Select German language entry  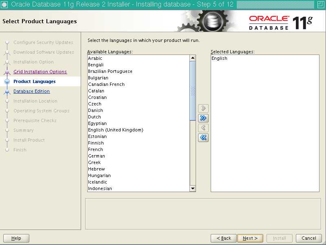pyautogui.click(x=139, y=156)
